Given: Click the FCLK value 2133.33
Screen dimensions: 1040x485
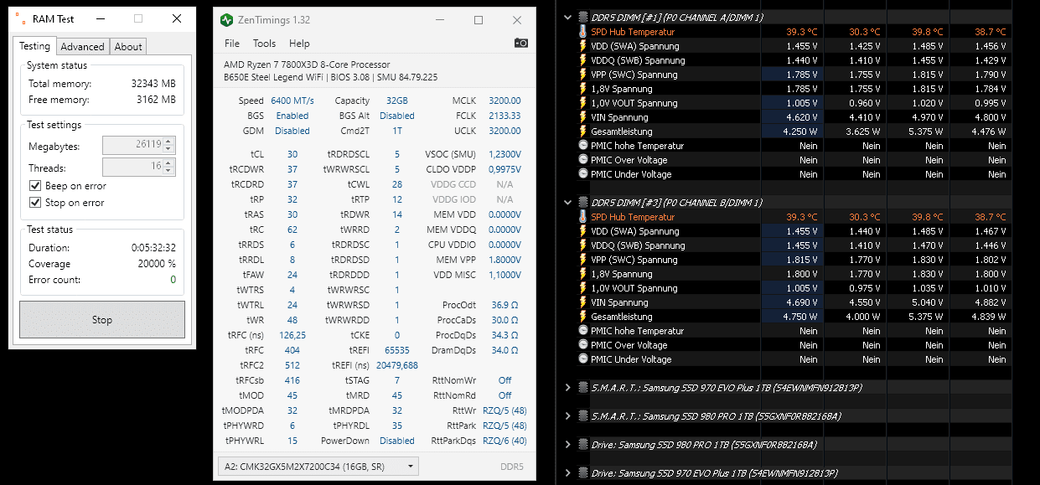Looking at the screenshot, I should [504, 116].
